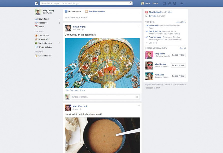223x153 pixels.
Task: Expand See More under Trending
Action: pos(153,43)
